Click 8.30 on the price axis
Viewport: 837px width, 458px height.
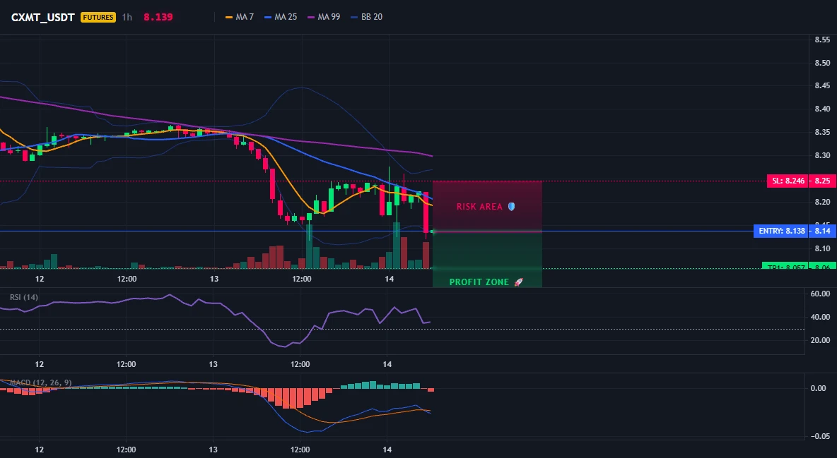point(822,156)
